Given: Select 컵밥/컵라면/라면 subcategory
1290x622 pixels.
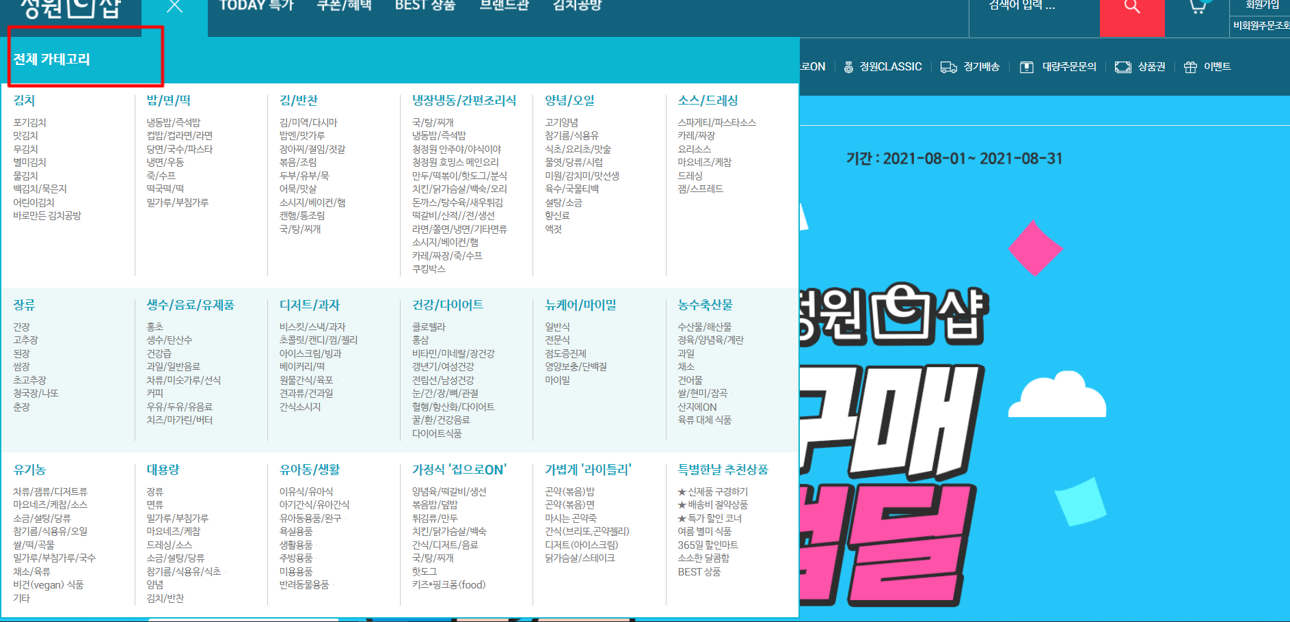Looking at the screenshot, I should (179, 136).
